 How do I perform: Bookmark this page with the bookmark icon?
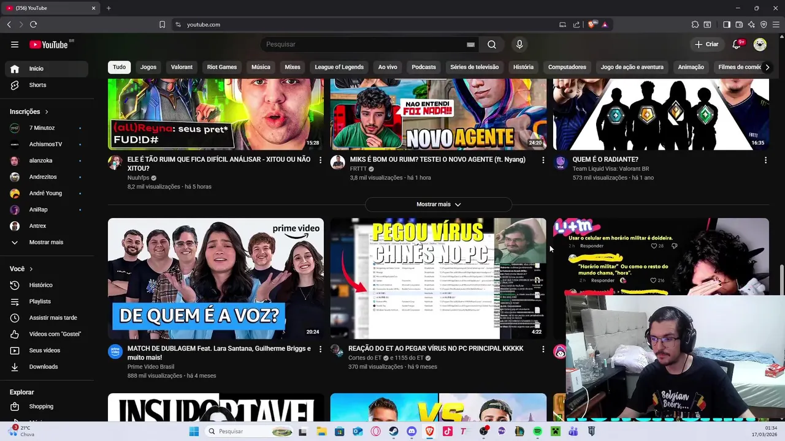(162, 24)
